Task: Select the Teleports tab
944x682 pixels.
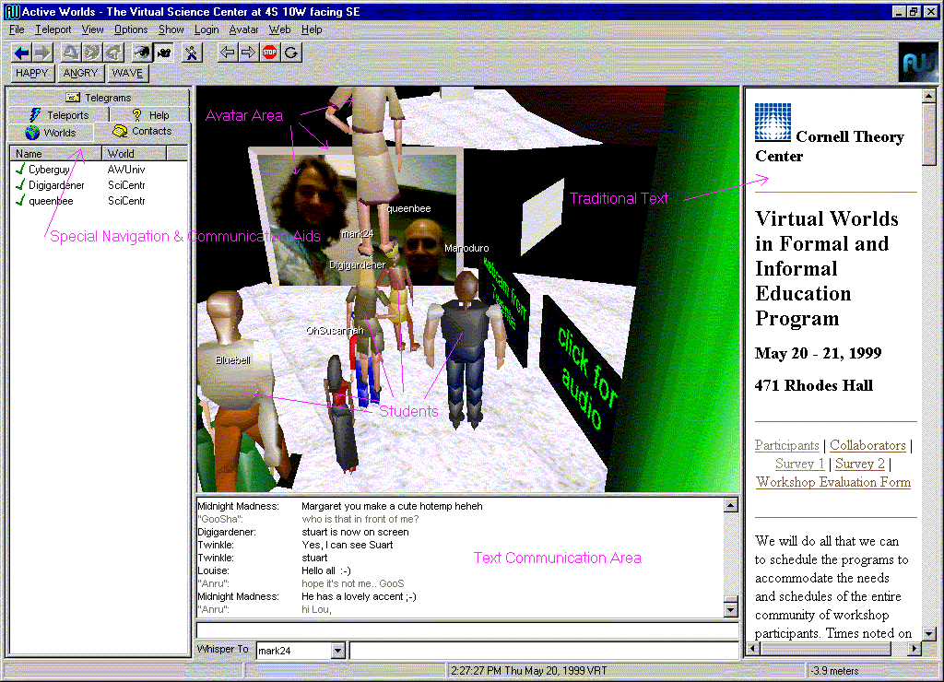Action: click(x=58, y=115)
